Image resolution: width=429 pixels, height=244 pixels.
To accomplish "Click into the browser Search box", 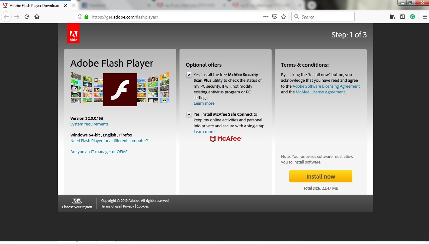I will click(323, 17).
